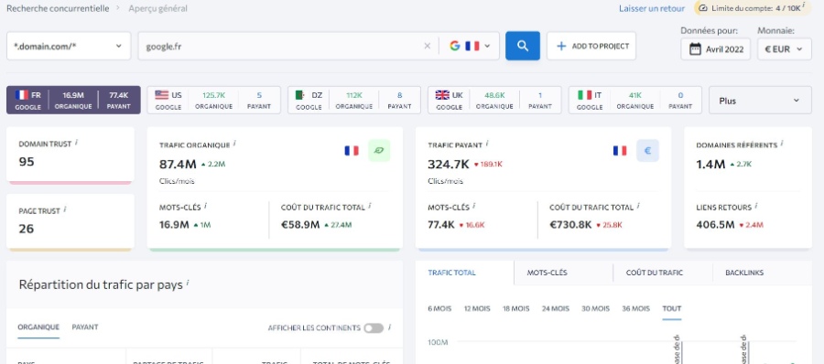Select the 12 mois time range

[x=477, y=308]
